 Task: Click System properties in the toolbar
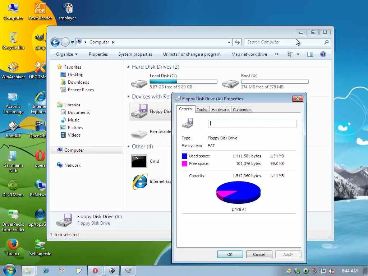[135, 54]
